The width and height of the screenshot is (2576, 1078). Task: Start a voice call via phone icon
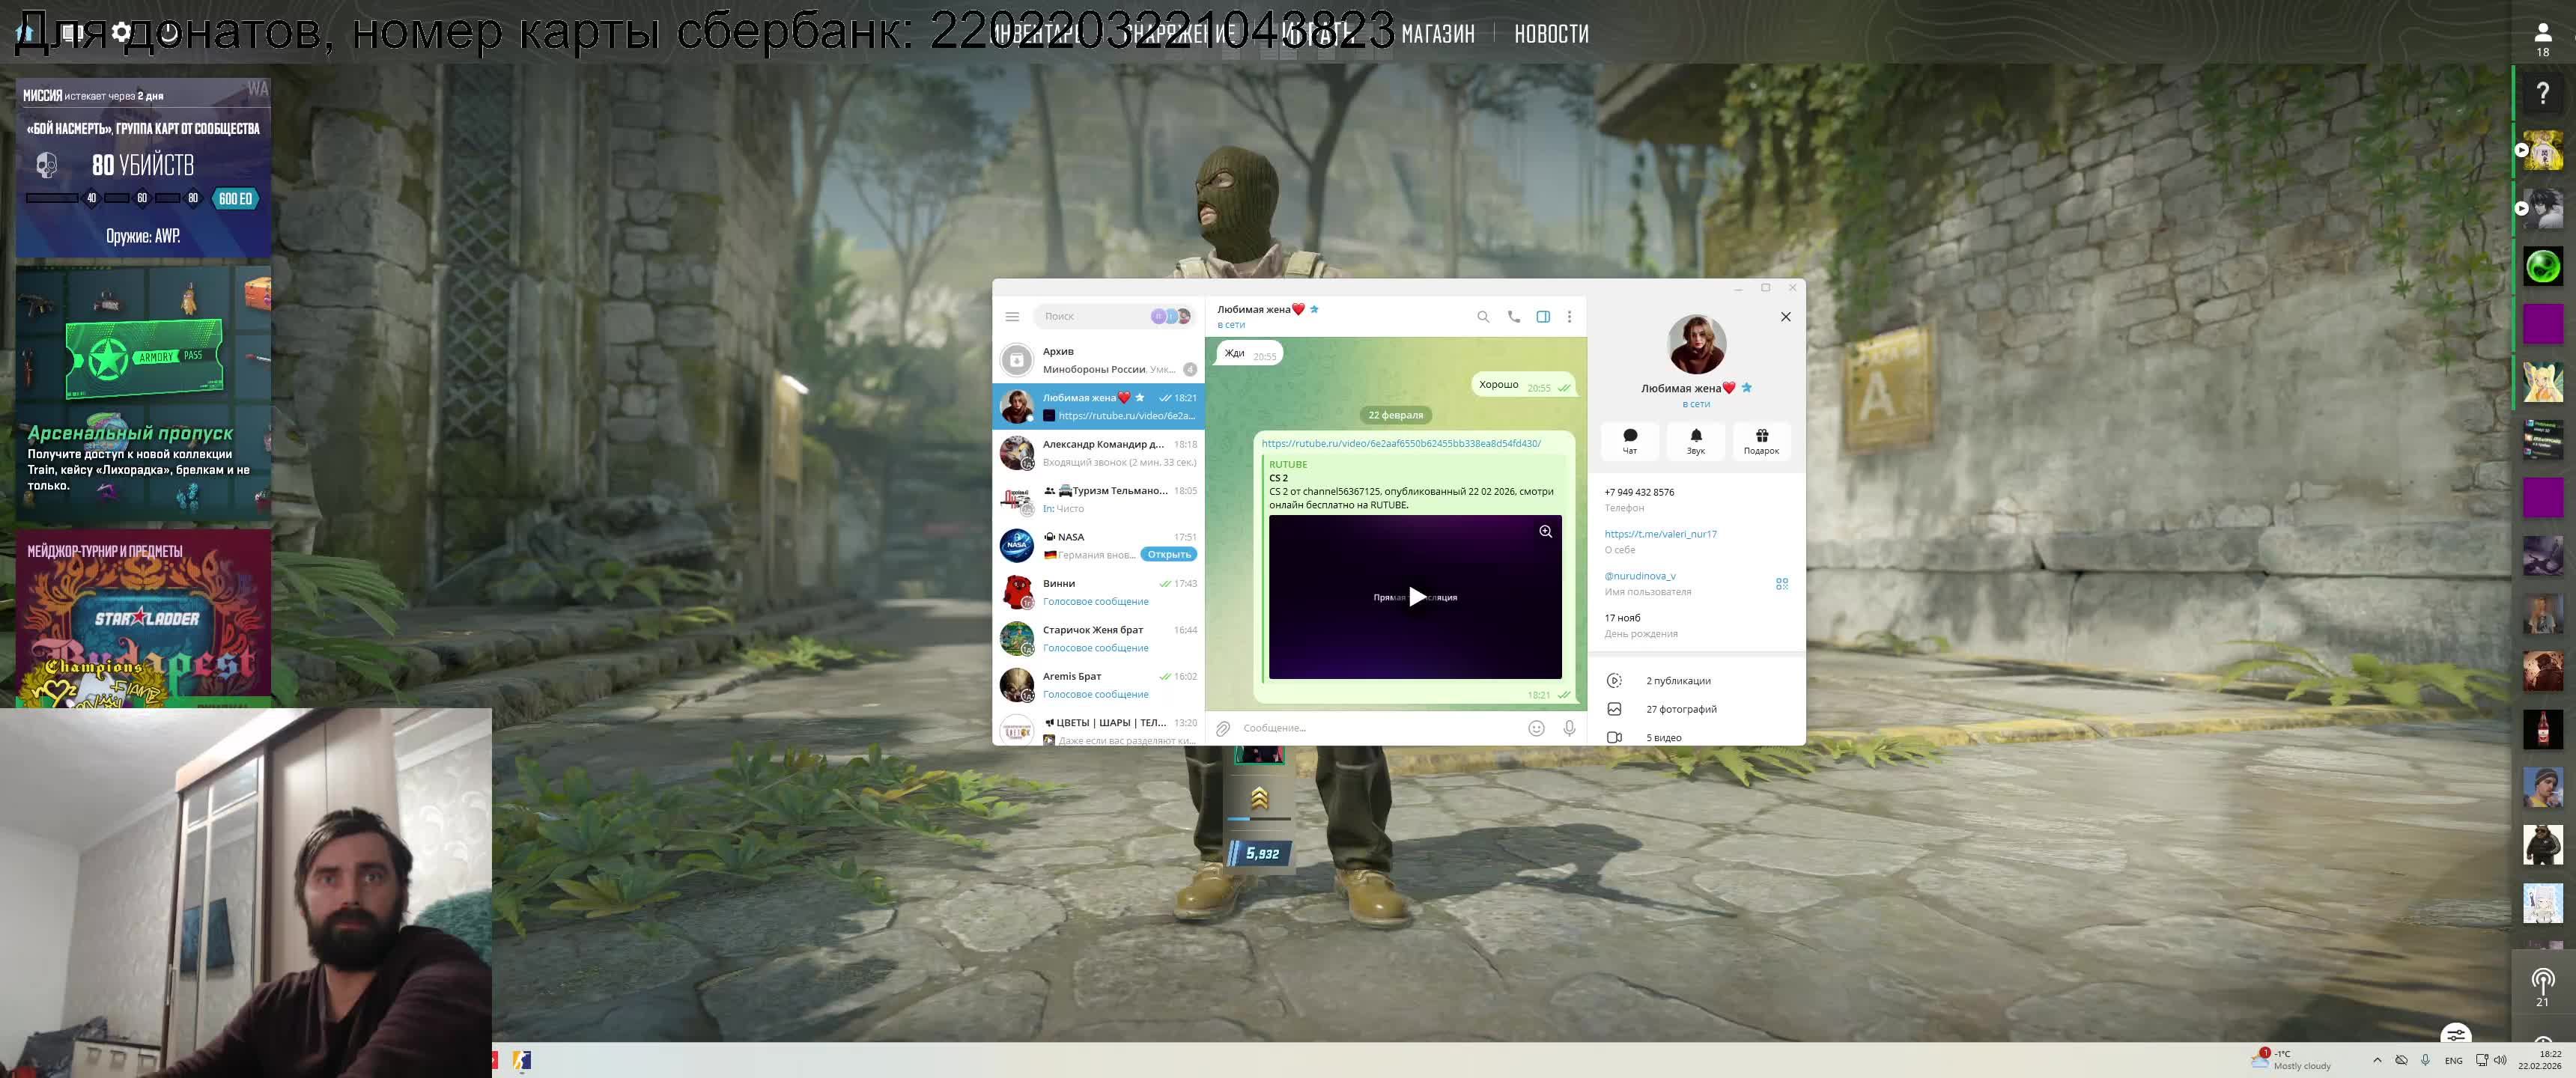coord(1514,317)
